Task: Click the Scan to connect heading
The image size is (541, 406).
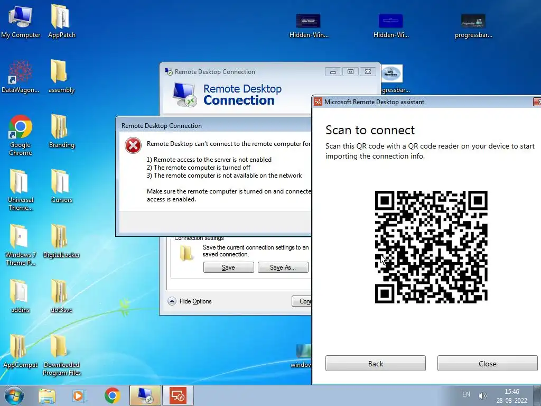Action: 370,130
